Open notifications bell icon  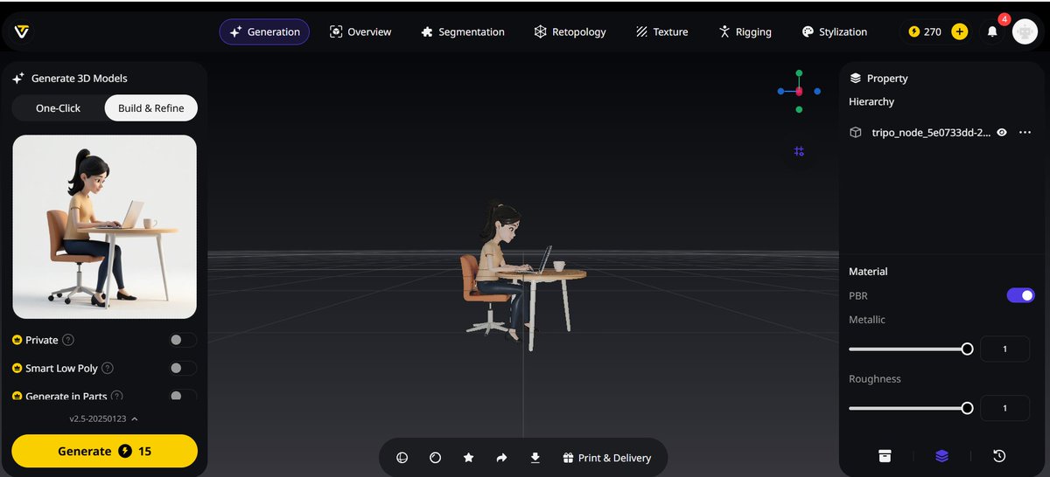point(992,31)
